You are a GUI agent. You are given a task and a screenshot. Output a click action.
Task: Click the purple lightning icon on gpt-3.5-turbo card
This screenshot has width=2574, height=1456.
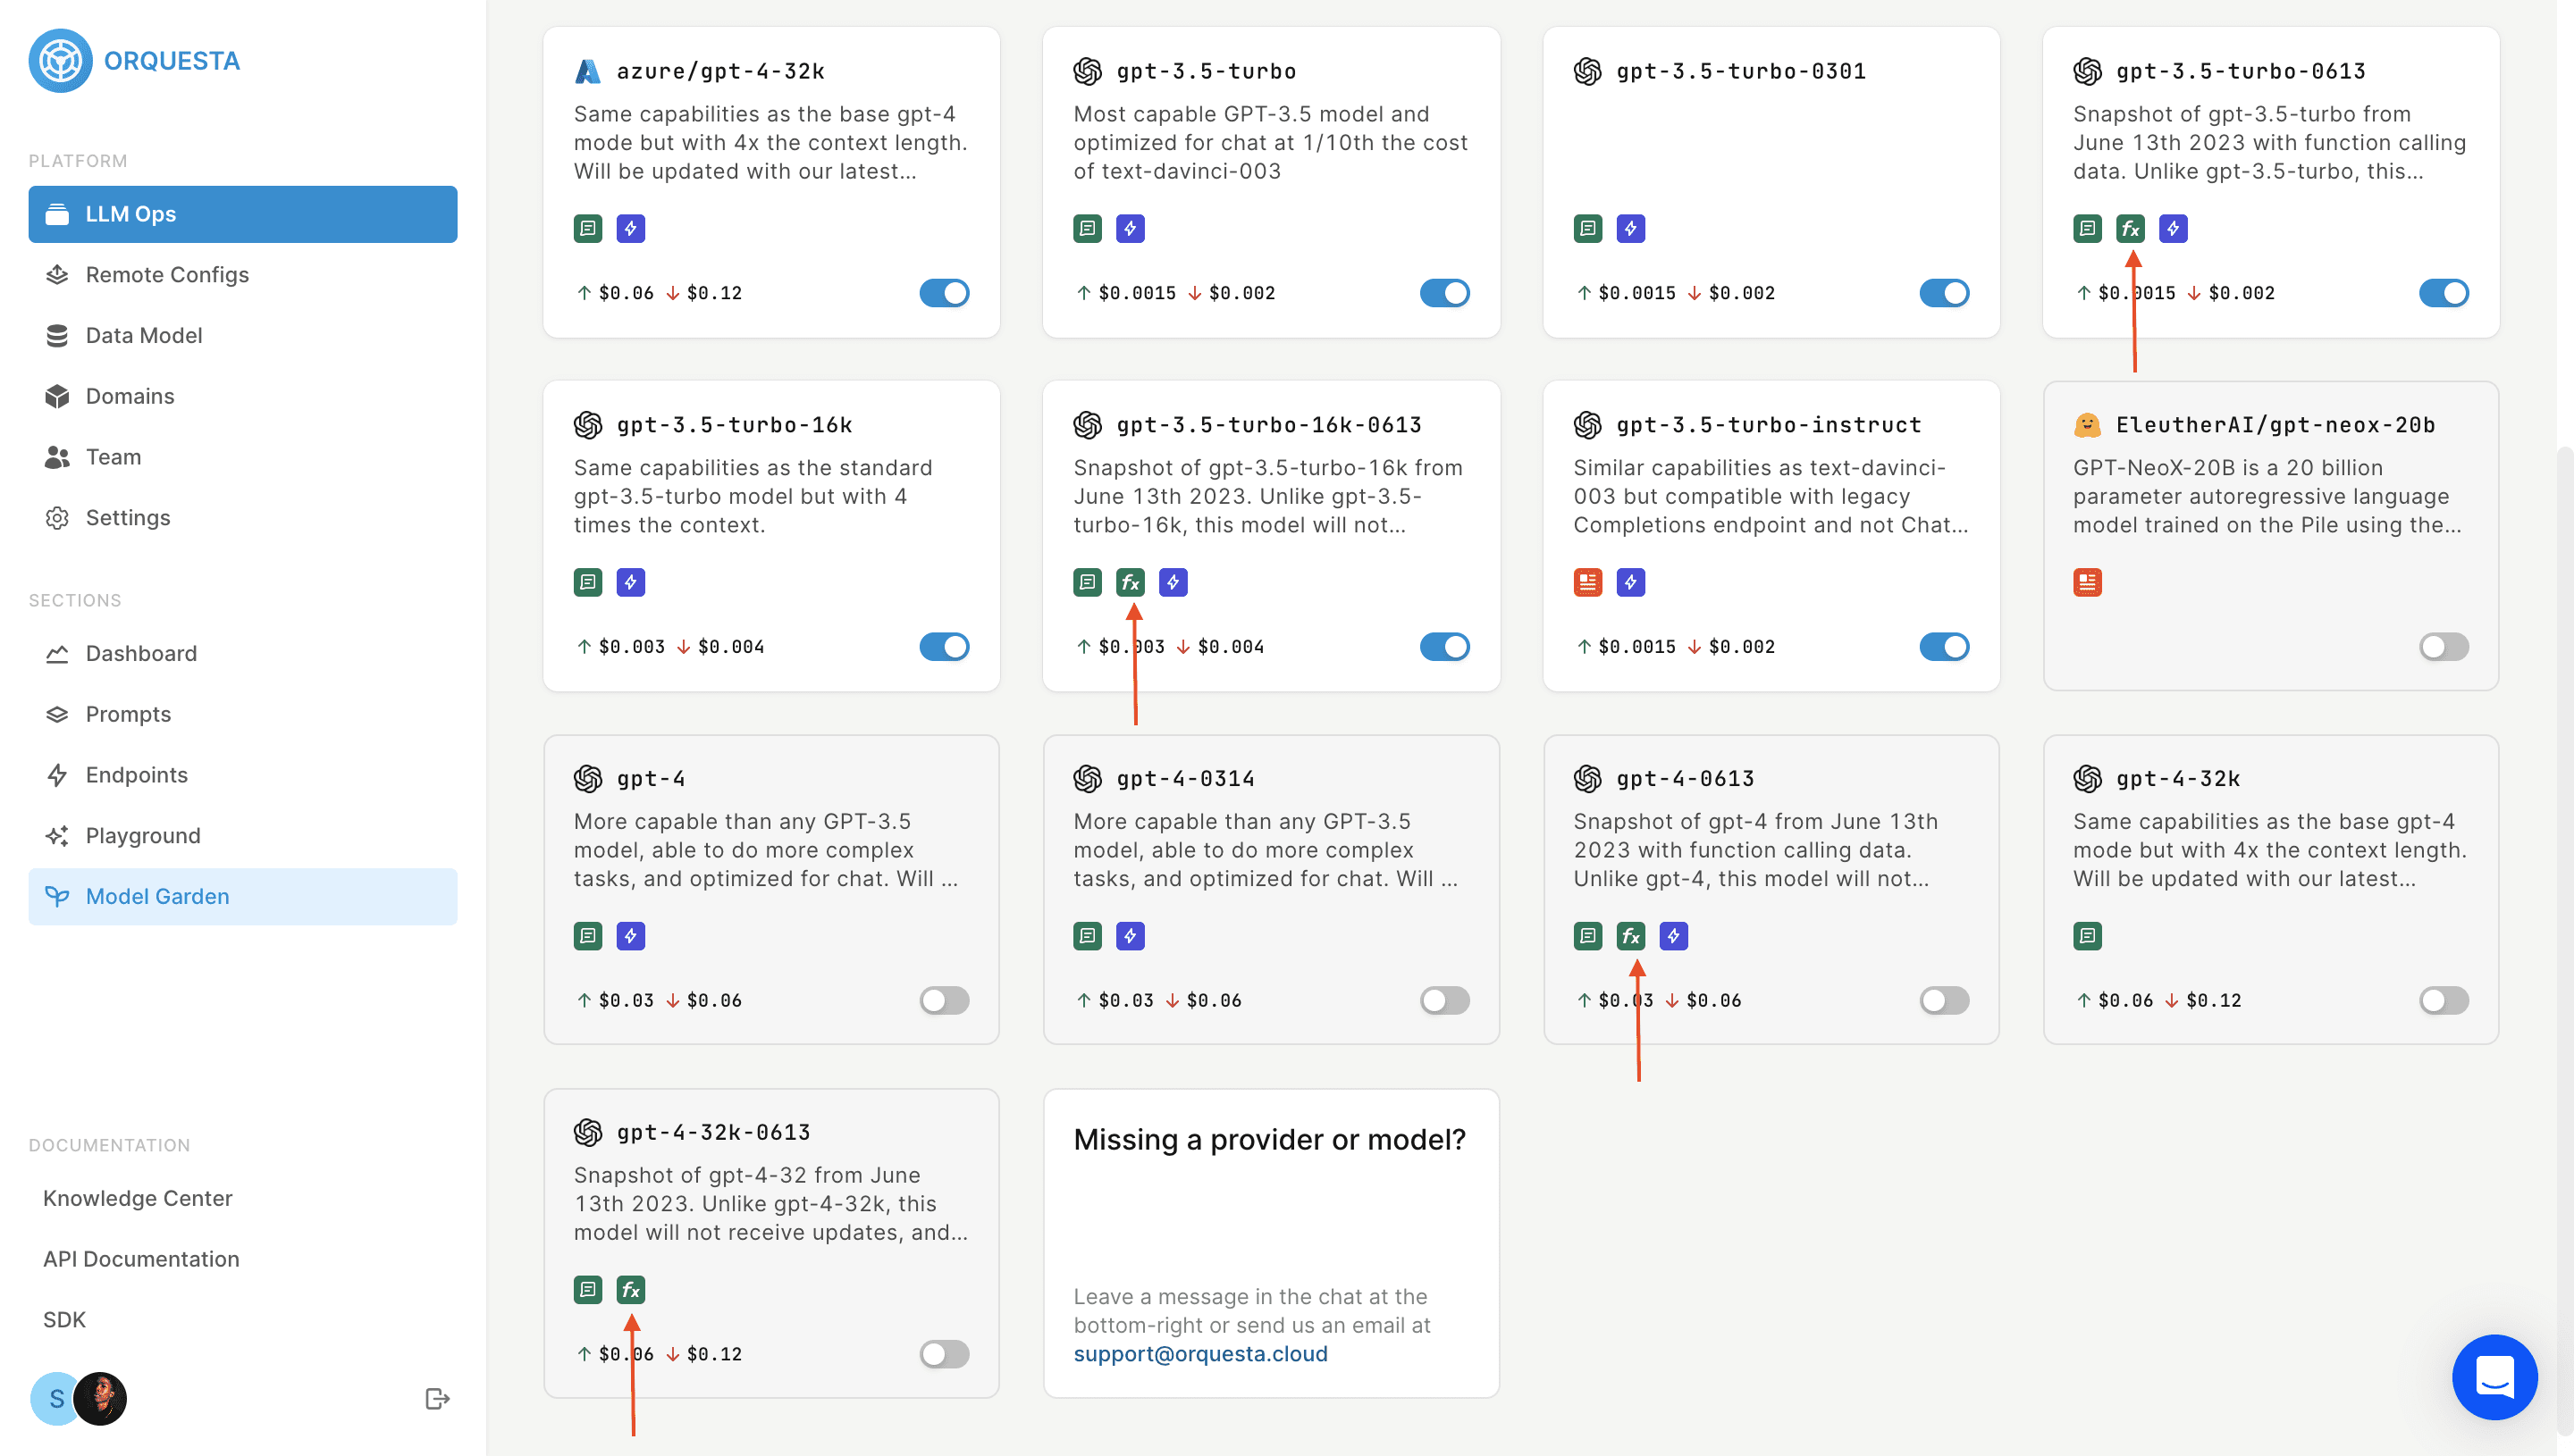coord(1131,229)
